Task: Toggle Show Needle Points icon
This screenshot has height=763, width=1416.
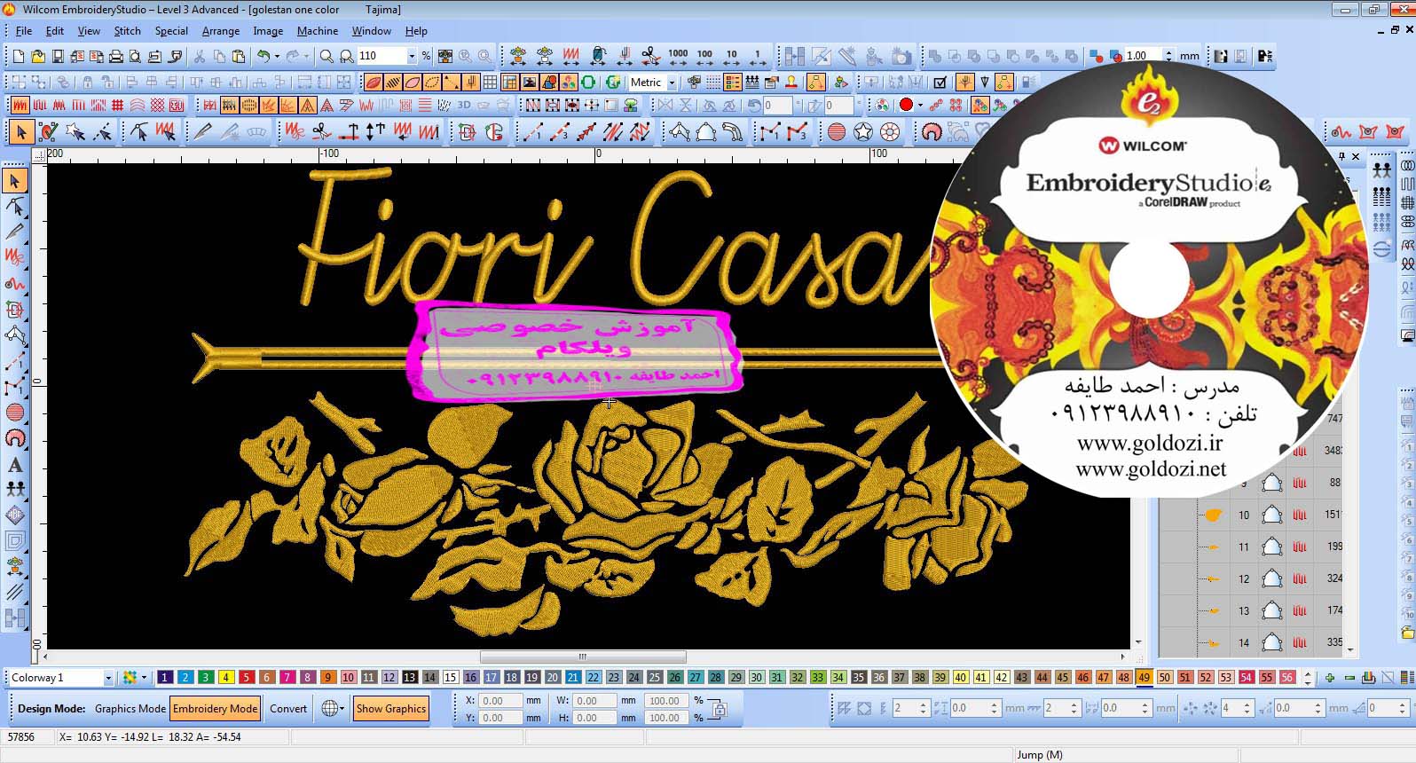Action: point(432,83)
